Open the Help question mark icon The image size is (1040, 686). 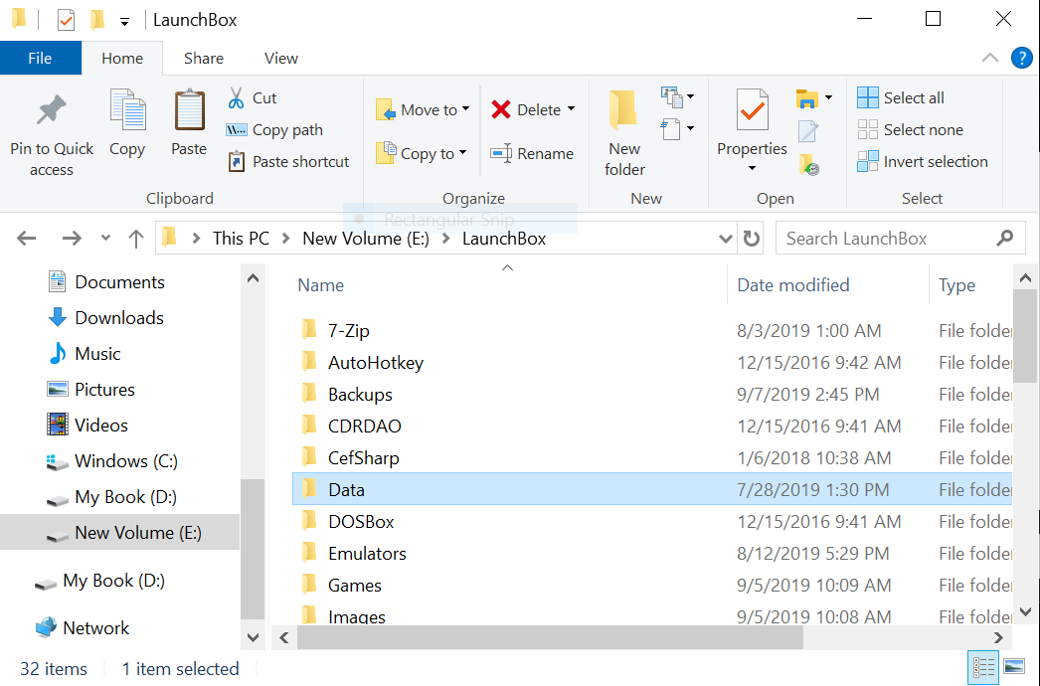click(1021, 59)
